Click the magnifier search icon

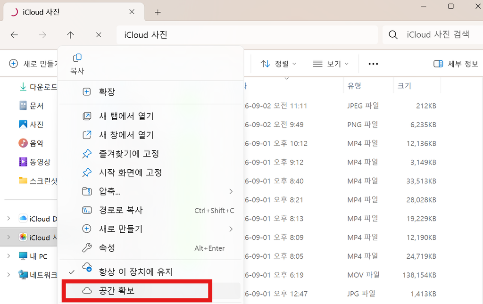coord(393,35)
